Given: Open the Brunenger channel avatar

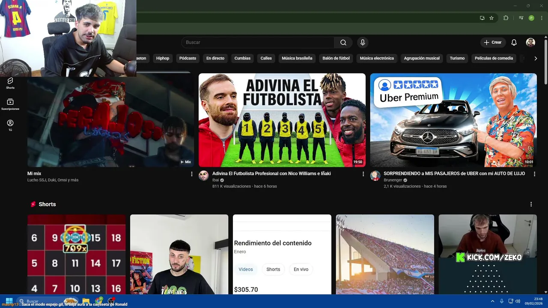Looking at the screenshot, I should pos(375,176).
